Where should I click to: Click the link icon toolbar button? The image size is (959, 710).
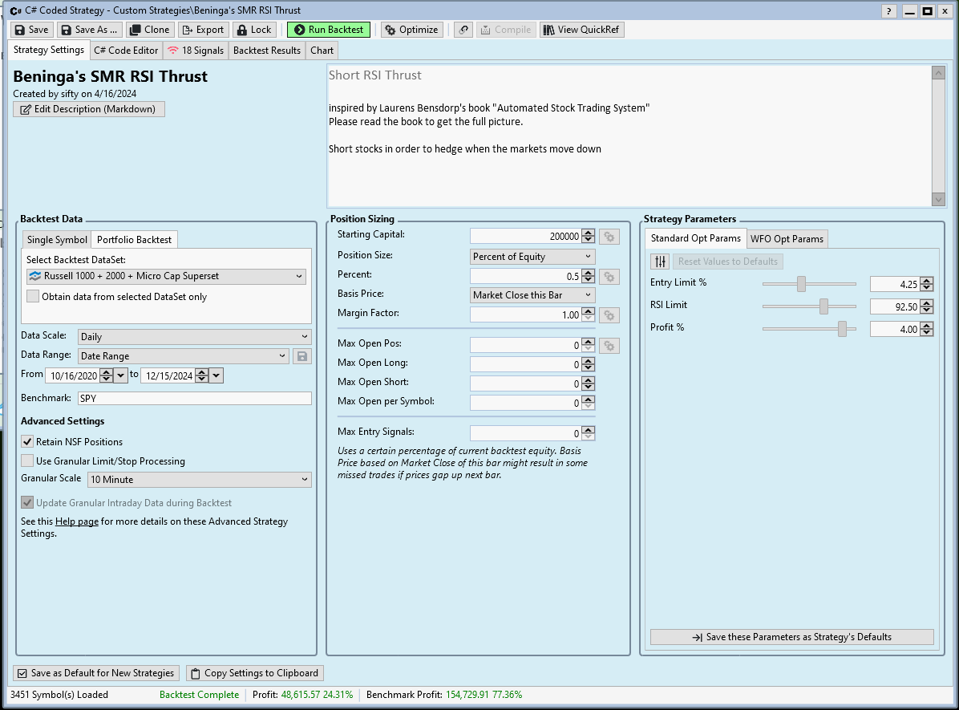463,30
